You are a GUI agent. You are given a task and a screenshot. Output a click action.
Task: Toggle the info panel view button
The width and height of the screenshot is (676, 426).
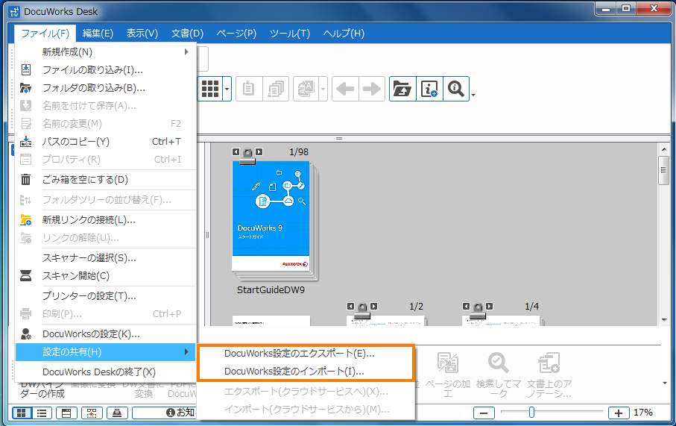click(x=66, y=413)
